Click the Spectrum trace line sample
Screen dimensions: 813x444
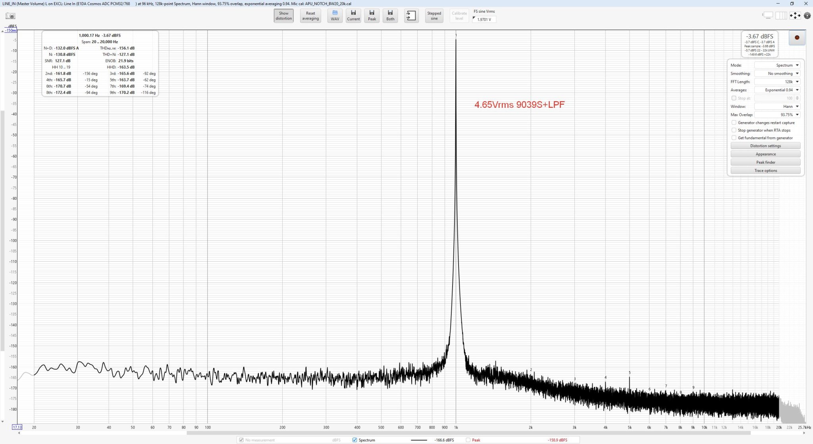pos(419,440)
